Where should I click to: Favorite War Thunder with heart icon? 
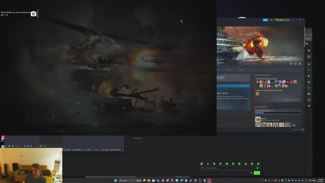coord(300,64)
